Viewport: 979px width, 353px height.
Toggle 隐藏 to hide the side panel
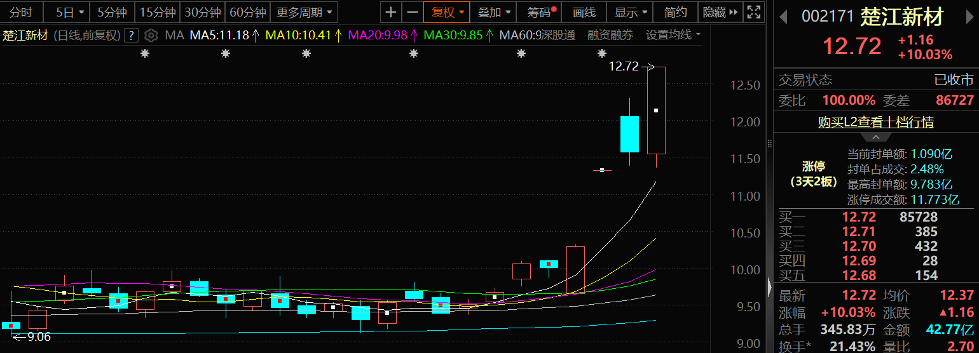click(720, 12)
